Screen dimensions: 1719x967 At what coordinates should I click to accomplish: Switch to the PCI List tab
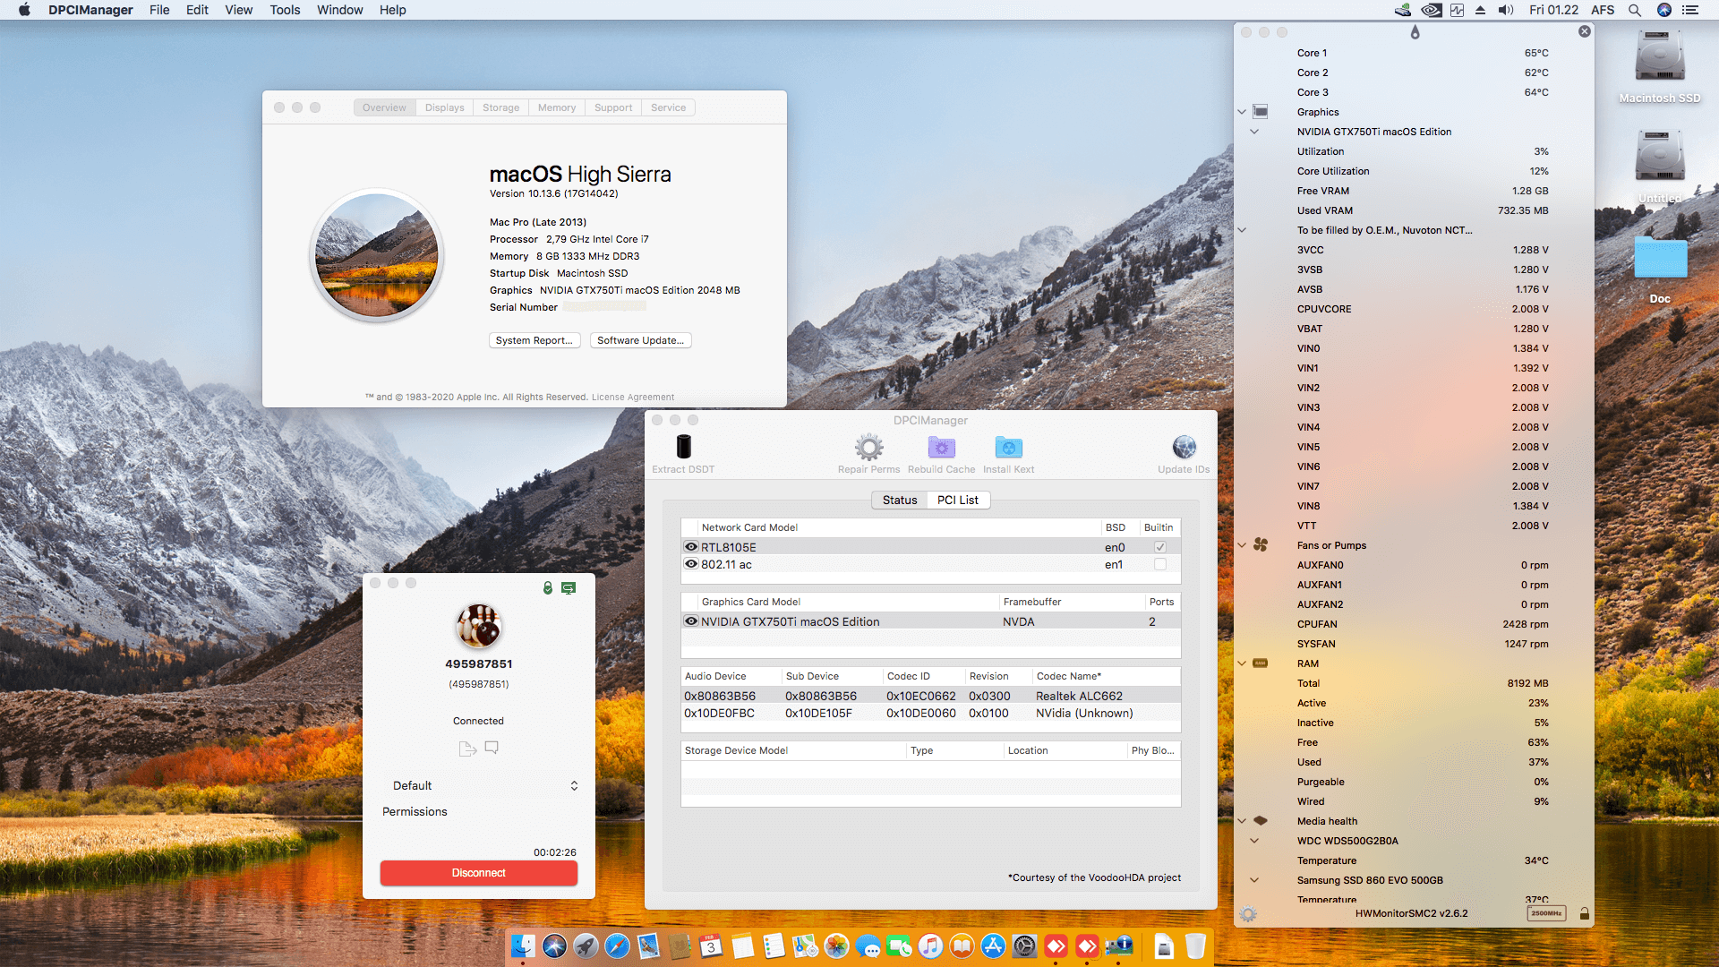957,500
